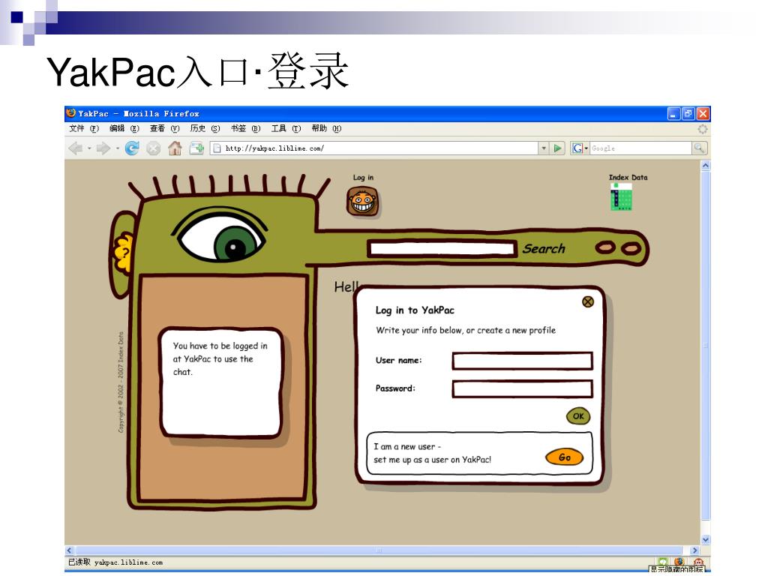Click the chat login required message box
This screenshot has height=576, width=768.
[221, 382]
